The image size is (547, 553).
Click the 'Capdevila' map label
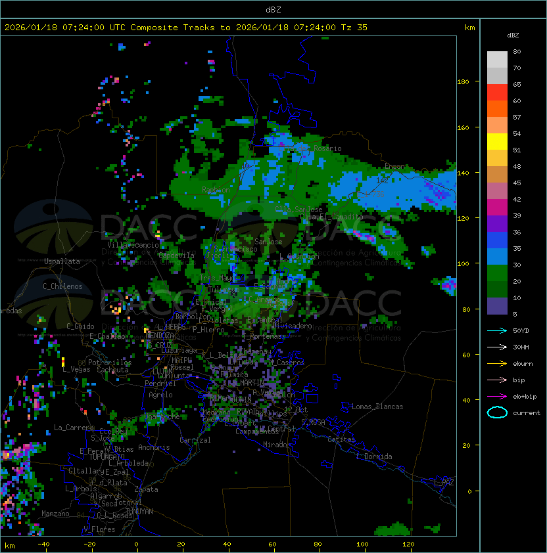point(176,255)
